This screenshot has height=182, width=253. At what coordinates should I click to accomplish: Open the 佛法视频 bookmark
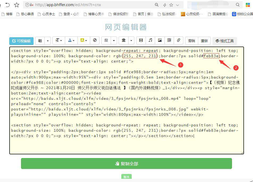pos(119,14)
